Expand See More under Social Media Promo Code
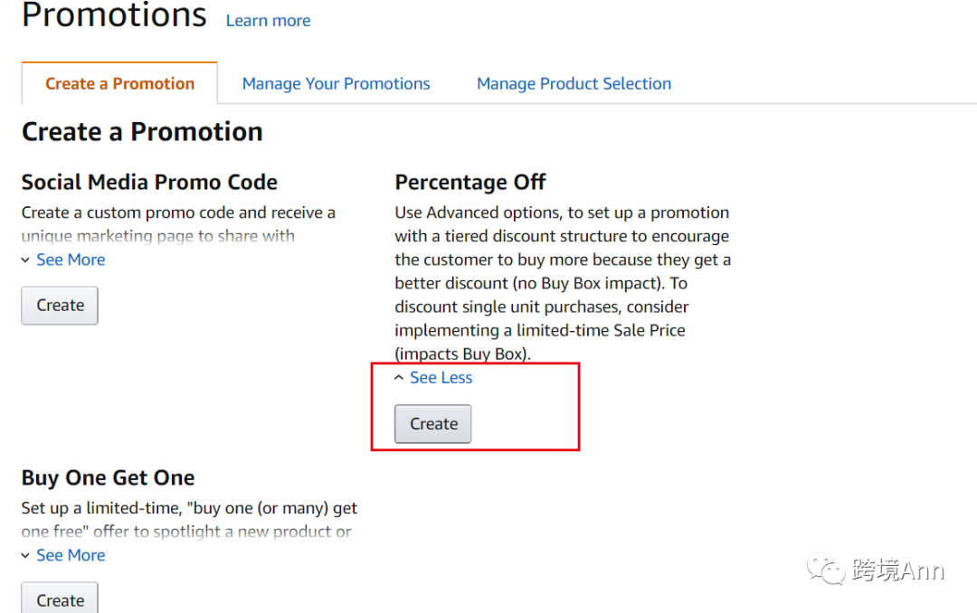 [70, 259]
